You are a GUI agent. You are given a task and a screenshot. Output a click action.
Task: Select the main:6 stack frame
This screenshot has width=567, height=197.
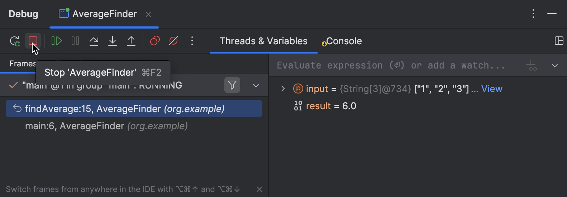106,126
